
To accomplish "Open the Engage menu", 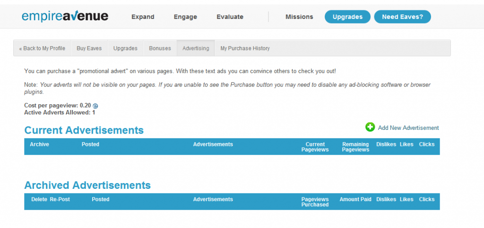I will click(x=185, y=17).
